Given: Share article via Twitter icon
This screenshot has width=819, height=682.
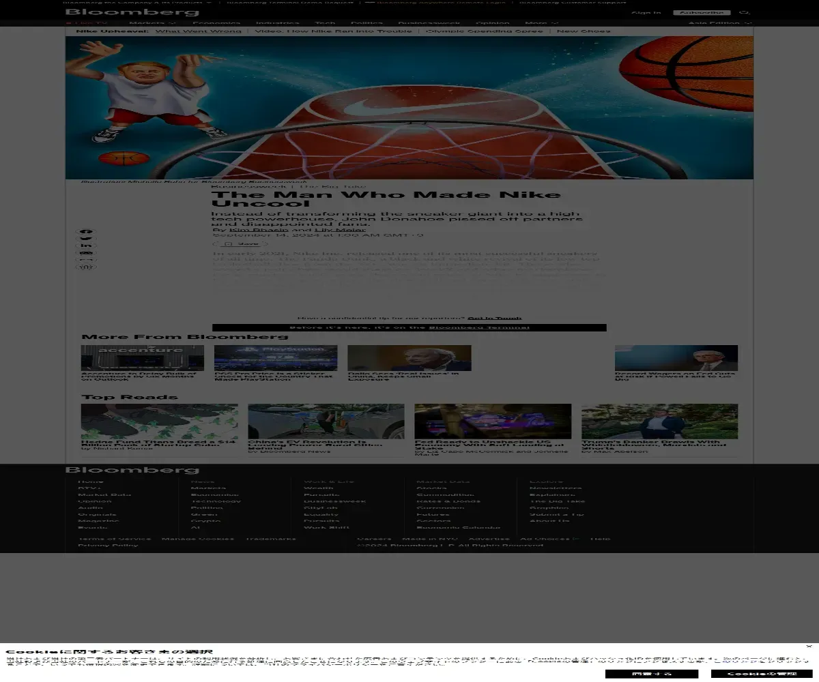Looking at the screenshot, I should tap(86, 240).
